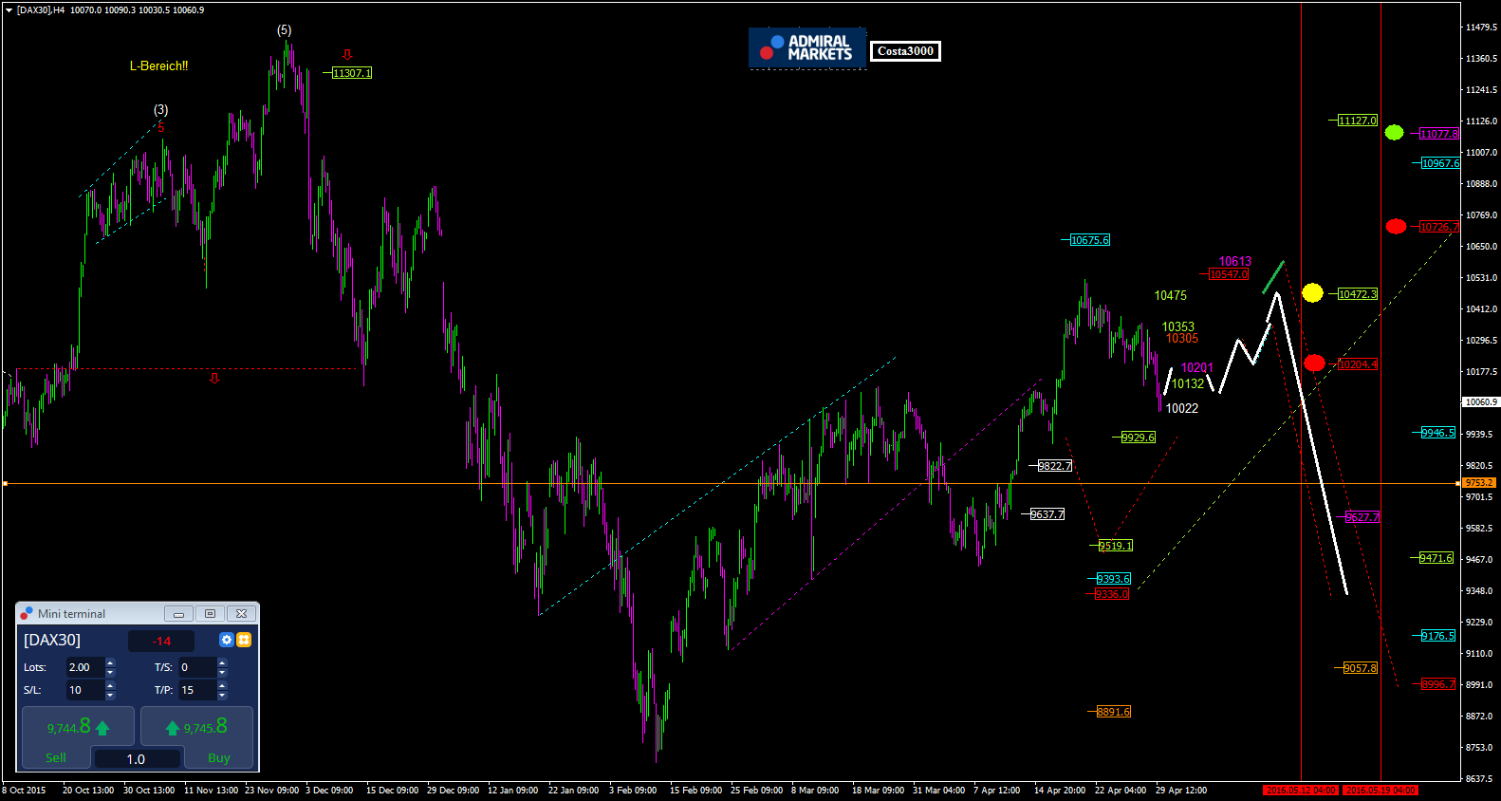Click the center field showing 1.0
The width and height of the screenshot is (1501, 801).
(136, 759)
